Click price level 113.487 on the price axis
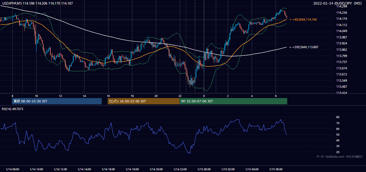Image resolution: width=366 pixels, height=172 pixels. [342, 87]
